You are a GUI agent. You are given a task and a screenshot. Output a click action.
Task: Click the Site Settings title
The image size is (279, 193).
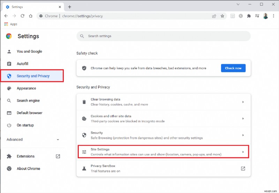[100, 149]
